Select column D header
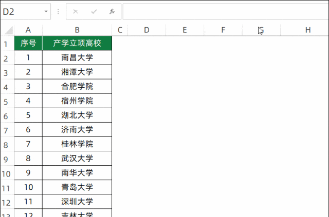The width and height of the screenshot is (329, 217). coord(147,30)
